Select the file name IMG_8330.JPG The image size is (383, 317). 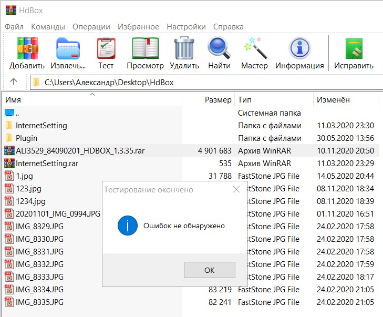click(x=39, y=239)
